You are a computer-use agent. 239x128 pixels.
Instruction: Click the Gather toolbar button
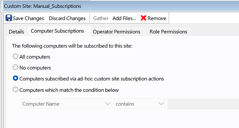coord(101,18)
